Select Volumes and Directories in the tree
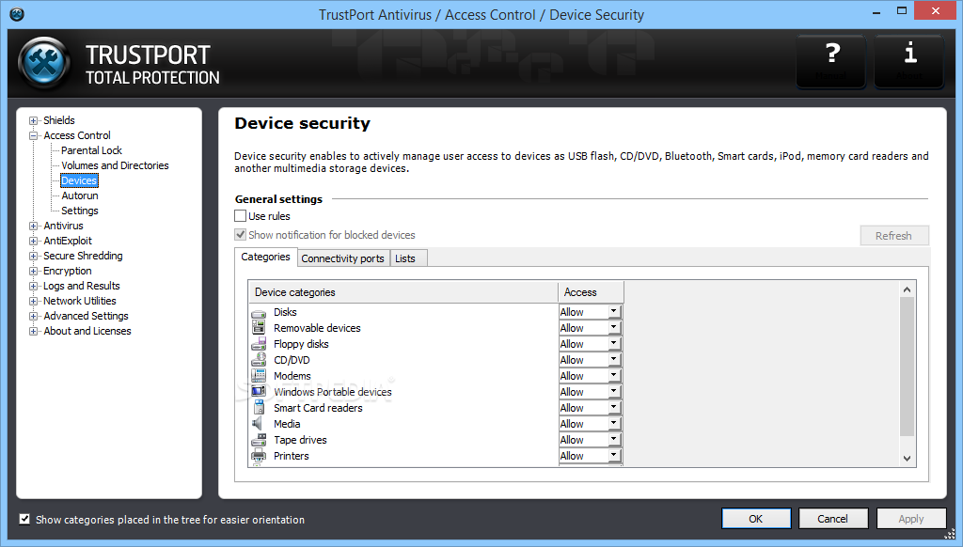This screenshot has width=963, height=547. [115, 165]
